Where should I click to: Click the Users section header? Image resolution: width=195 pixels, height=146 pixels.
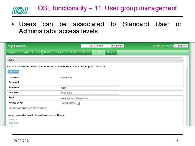(95, 60)
